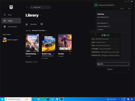
Task: Click the Showing 1 - 3 of 3 text
Action: click(31, 62)
